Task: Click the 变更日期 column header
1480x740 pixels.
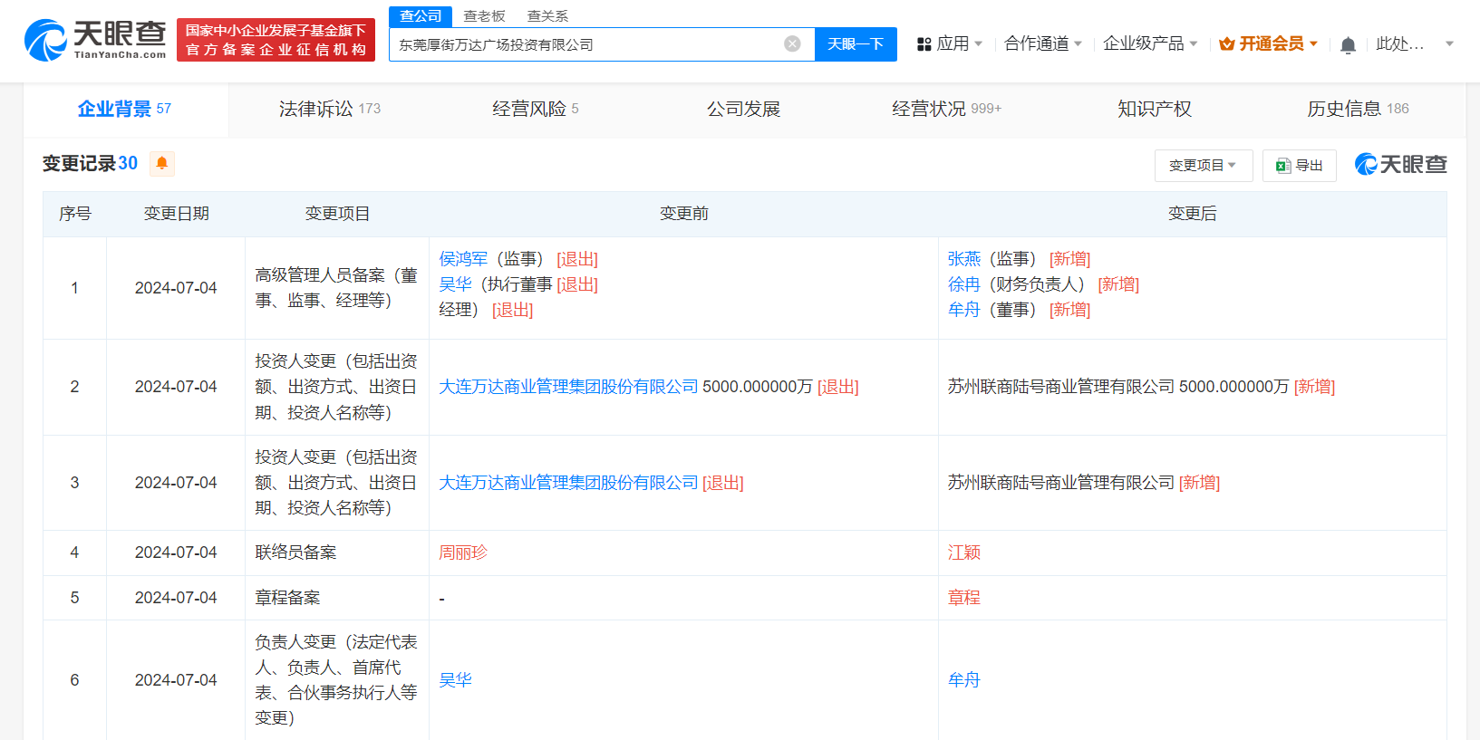Action: coord(177,214)
